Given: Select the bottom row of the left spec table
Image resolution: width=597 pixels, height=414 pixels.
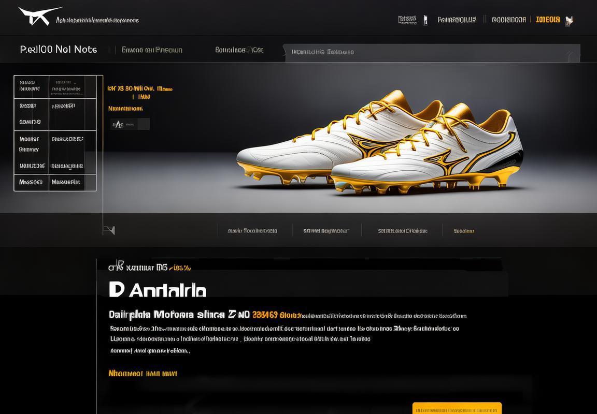Looking at the screenshot, I should click(x=55, y=183).
